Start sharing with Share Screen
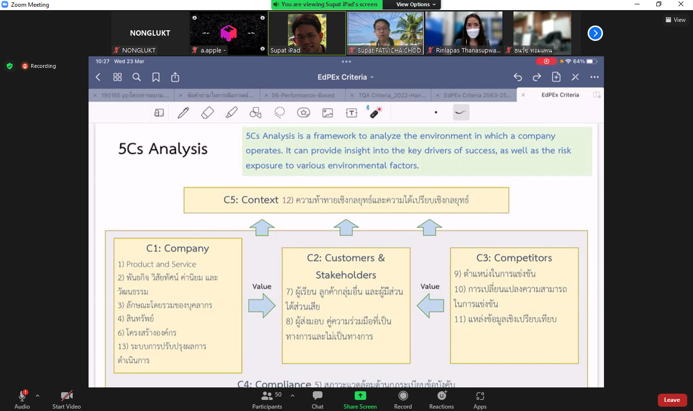The width and height of the screenshot is (693, 411). 360,399
